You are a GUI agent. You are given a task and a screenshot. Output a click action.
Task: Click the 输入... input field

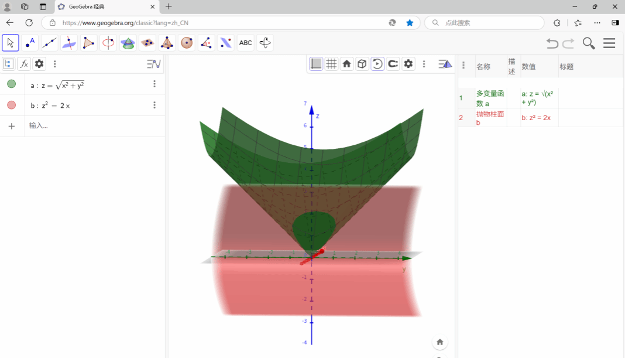click(88, 126)
